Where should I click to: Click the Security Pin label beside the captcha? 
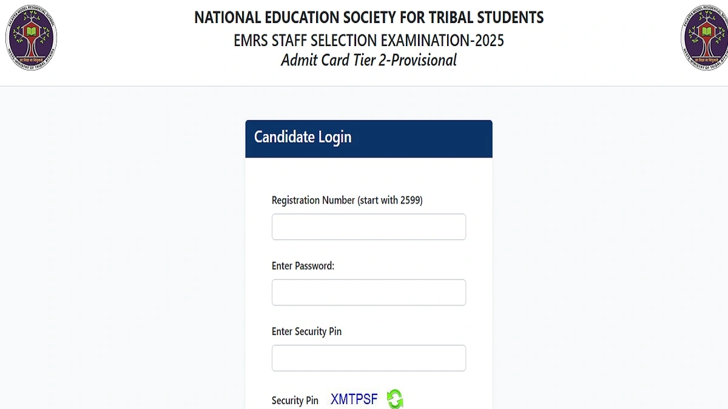pos(295,400)
